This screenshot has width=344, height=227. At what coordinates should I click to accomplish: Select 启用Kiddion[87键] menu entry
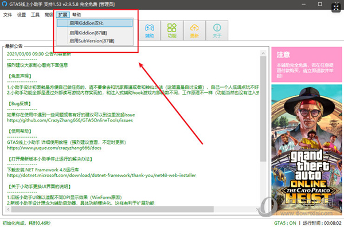[x=95, y=33]
